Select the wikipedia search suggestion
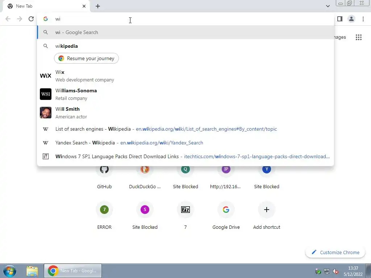 185,46
